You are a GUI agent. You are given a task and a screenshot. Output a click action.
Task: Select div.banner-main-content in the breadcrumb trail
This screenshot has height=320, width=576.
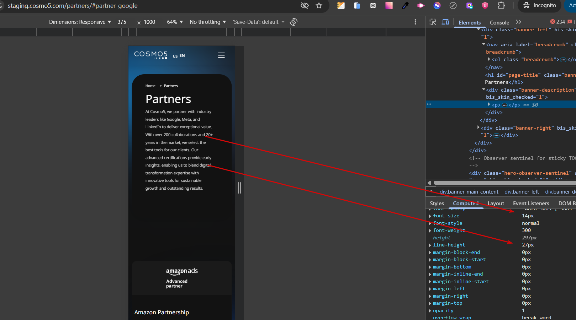point(469,192)
